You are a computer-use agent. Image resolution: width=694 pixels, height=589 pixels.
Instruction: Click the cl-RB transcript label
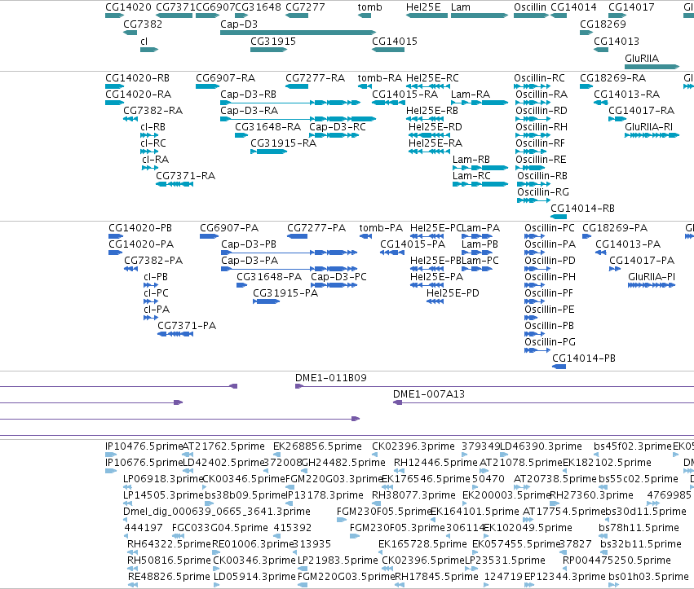coord(153,127)
